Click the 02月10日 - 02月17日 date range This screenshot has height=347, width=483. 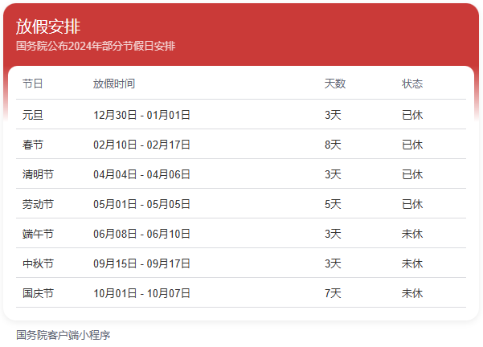[141, 145]
